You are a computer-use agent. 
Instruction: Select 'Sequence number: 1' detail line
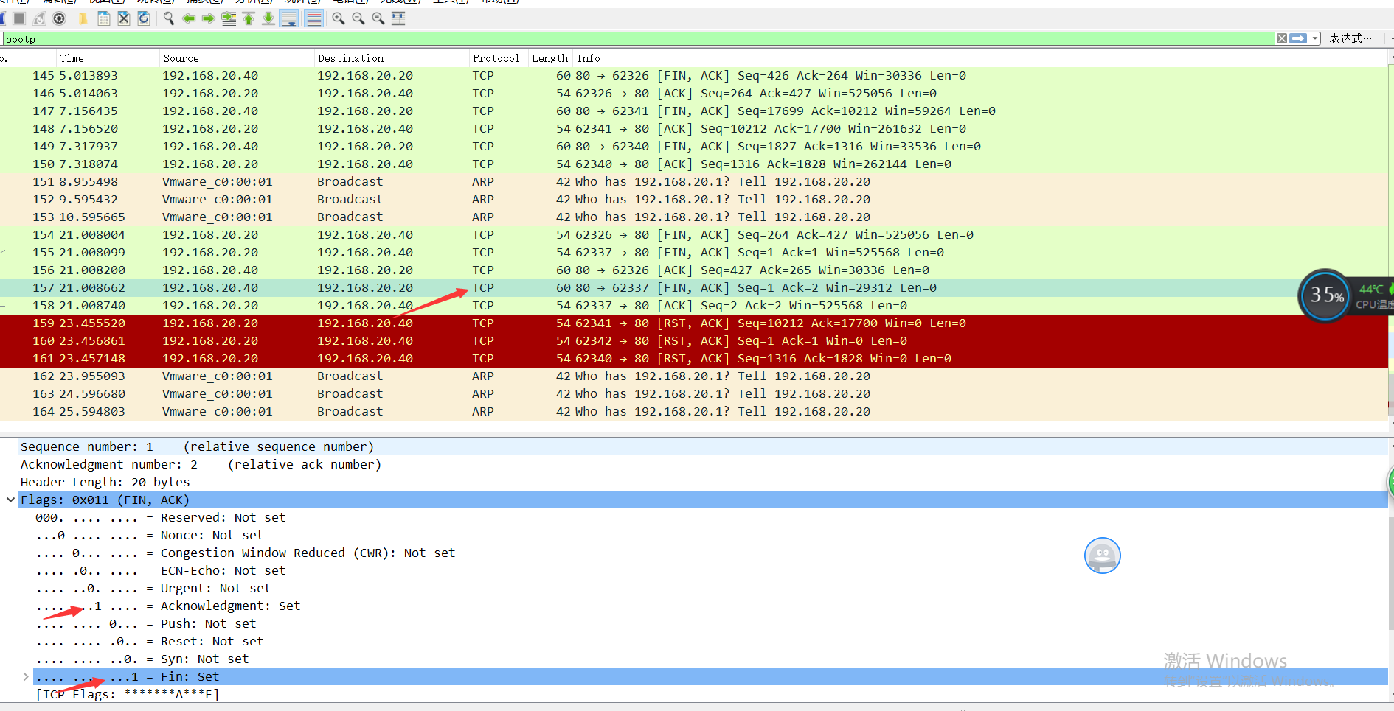pyautogui.click(x=703, y=446)
